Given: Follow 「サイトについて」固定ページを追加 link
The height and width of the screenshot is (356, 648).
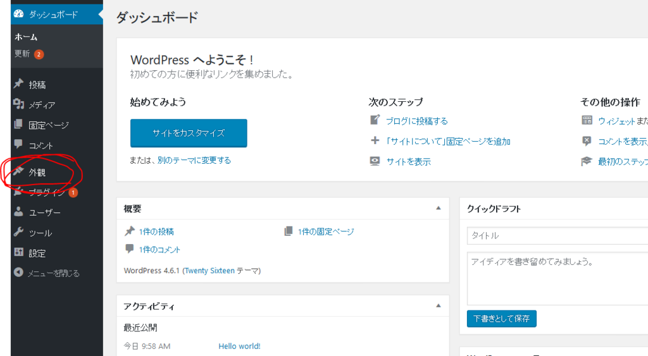Looking at the screenshot, I should pyautogui.click(x=448, y=141).
